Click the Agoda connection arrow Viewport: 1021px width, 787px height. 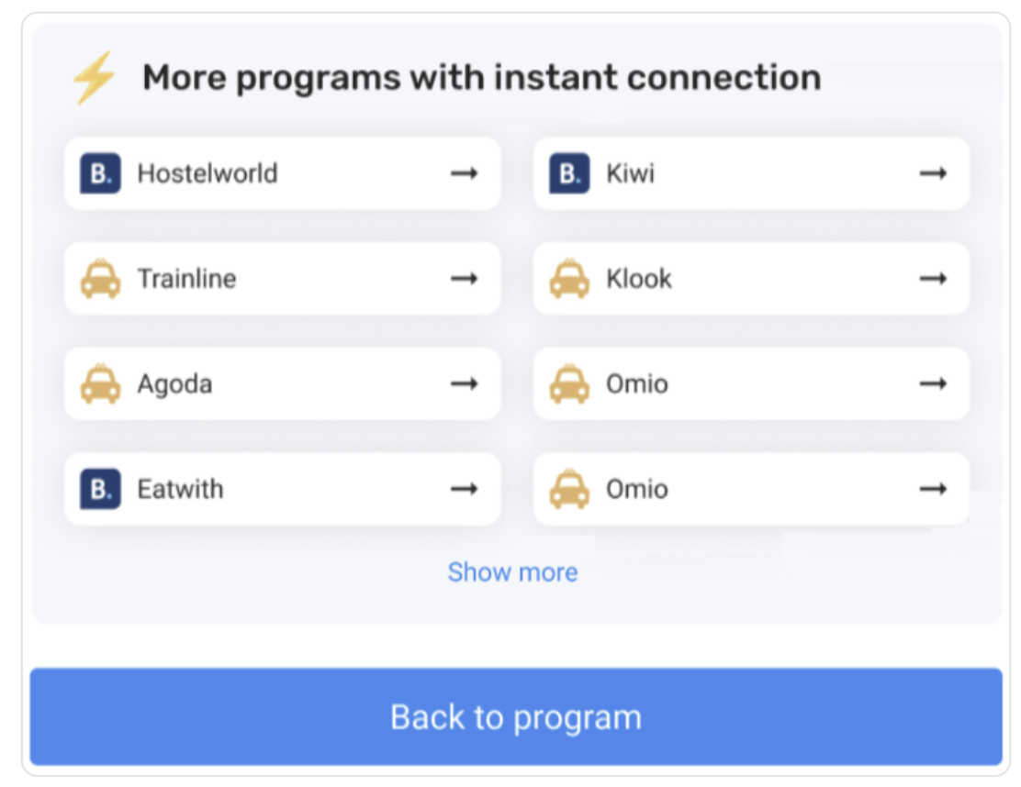click(x=465, y=384)
